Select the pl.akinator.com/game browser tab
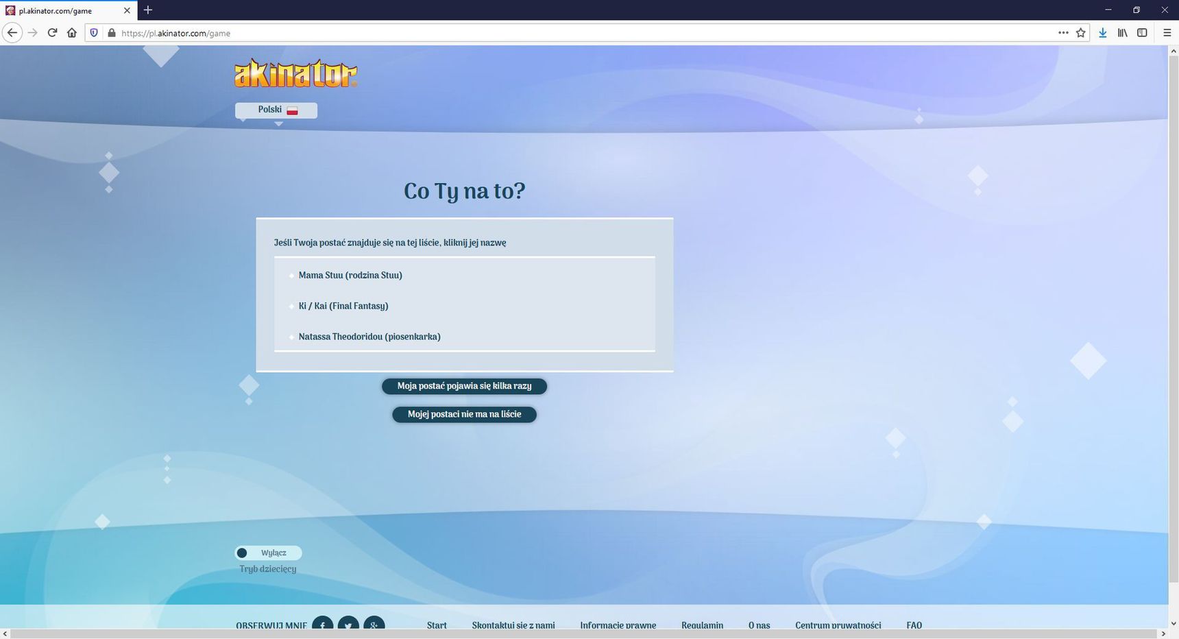Viewport: 1179px width, 639px height. [x=68, y=10]
